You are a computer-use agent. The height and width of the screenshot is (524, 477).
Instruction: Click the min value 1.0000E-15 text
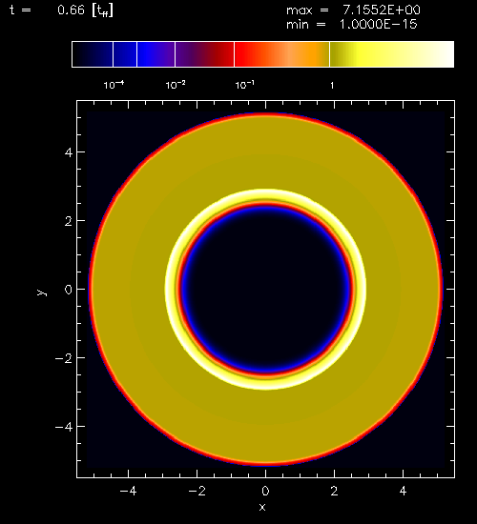pyautogui.click(x=379, y=25)
